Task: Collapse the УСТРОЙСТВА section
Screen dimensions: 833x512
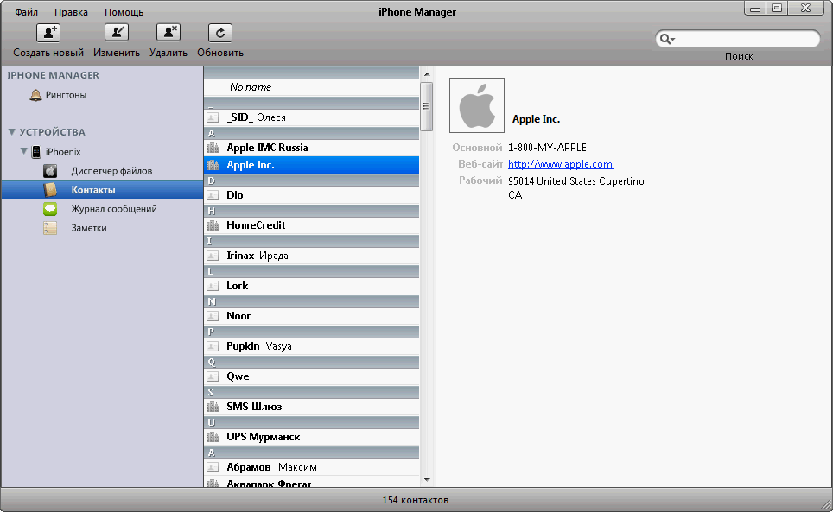Action: tap(12, 132)
